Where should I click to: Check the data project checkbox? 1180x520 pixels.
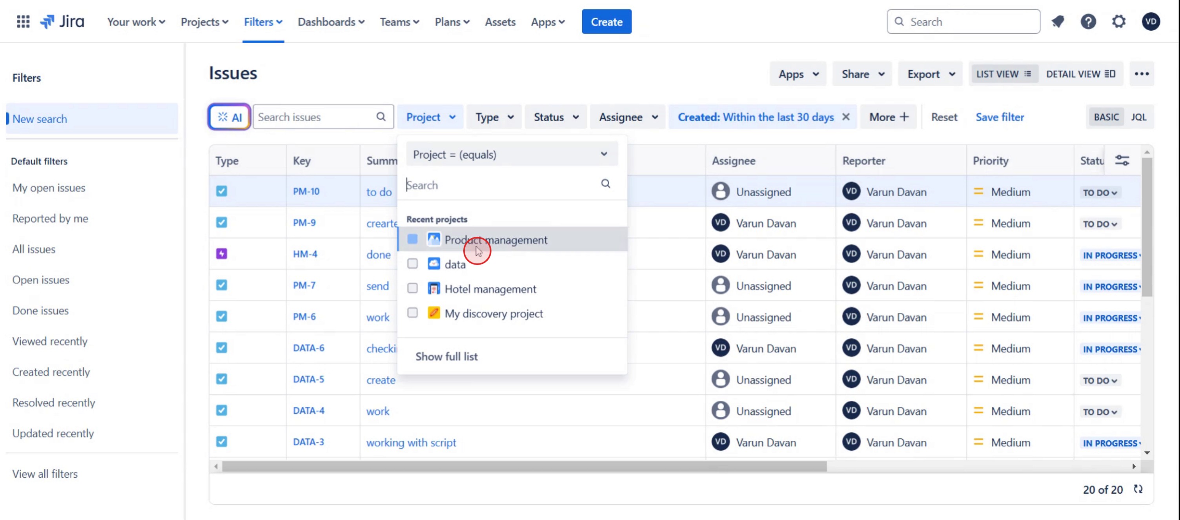point(412,263)
